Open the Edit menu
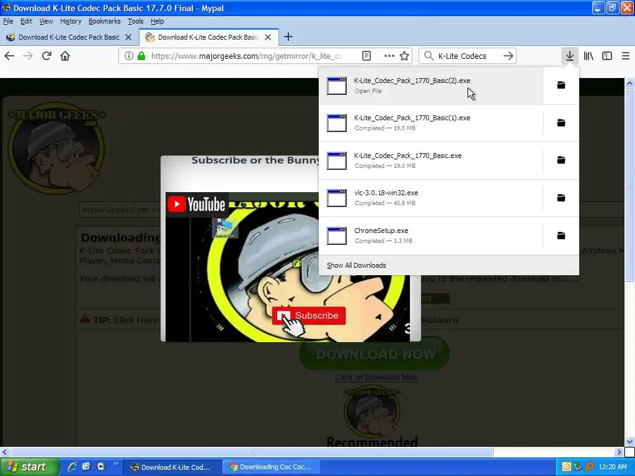Screen dimensions: 635x476 26,21
